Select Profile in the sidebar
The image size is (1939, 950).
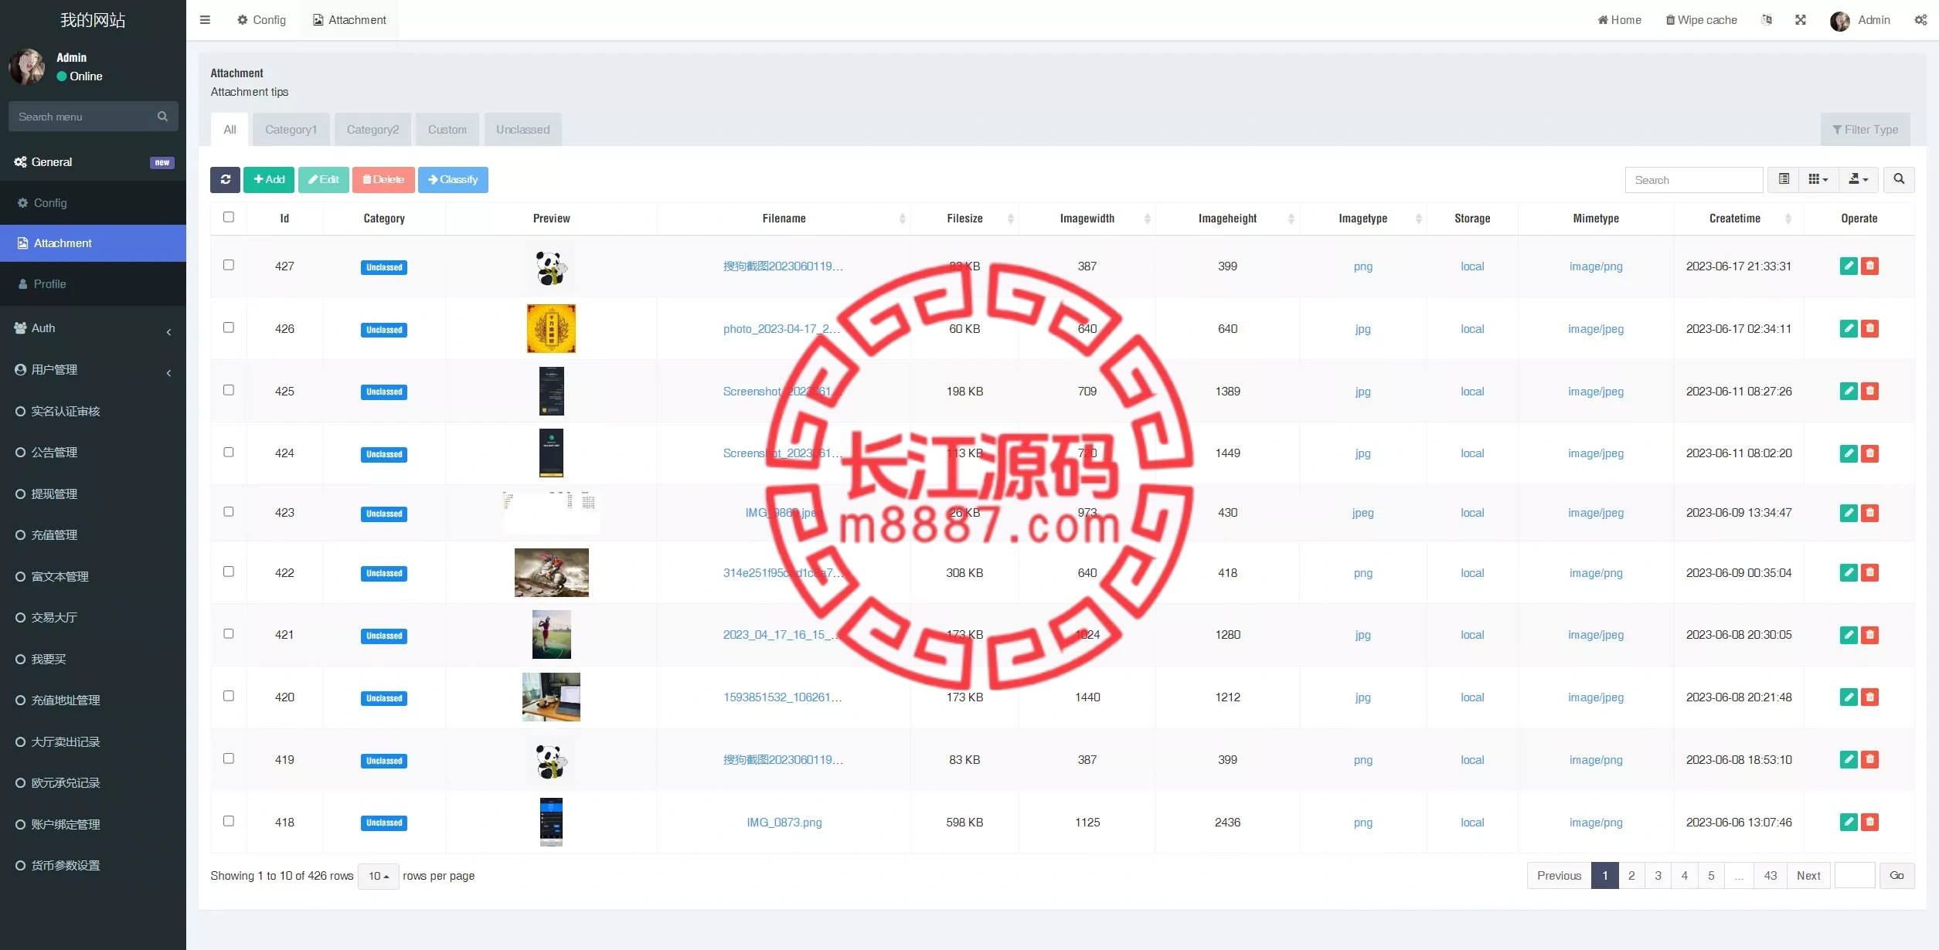click(x=93, y=284)
